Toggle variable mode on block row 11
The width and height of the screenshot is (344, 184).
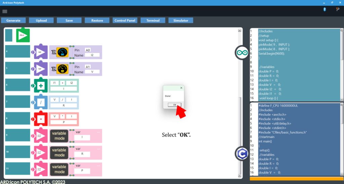59,169
